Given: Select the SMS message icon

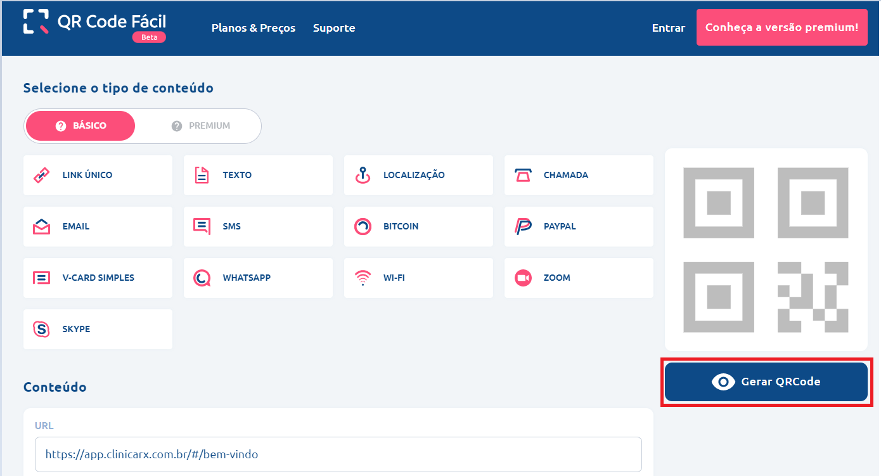Looking at the screenshot, I should tap(202, 227).
